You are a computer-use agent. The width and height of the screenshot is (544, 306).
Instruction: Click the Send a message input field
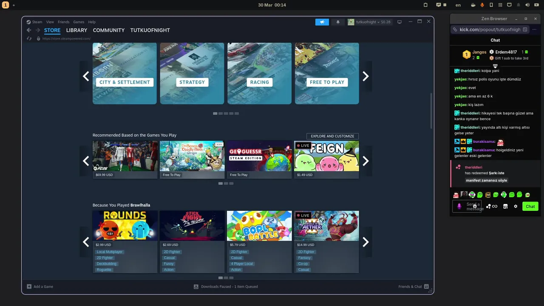(467, 207)
